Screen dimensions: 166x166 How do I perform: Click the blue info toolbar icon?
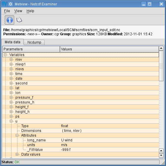(9, 20)
